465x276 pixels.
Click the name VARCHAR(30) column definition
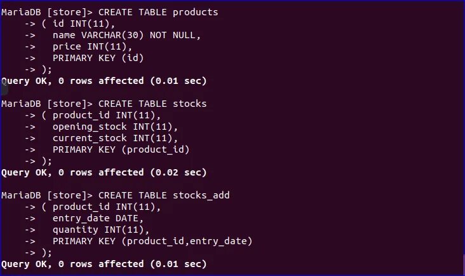click(99, 36)
